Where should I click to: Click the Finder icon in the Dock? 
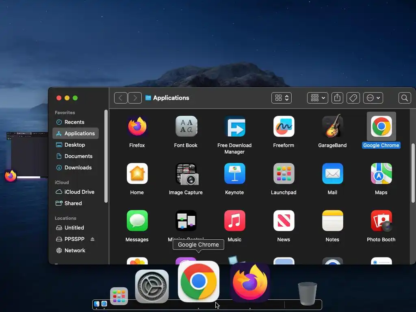pyautogui.click(x=97, y=304)
